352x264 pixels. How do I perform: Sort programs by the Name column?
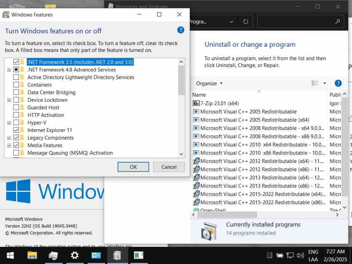(x=259, y=95)
